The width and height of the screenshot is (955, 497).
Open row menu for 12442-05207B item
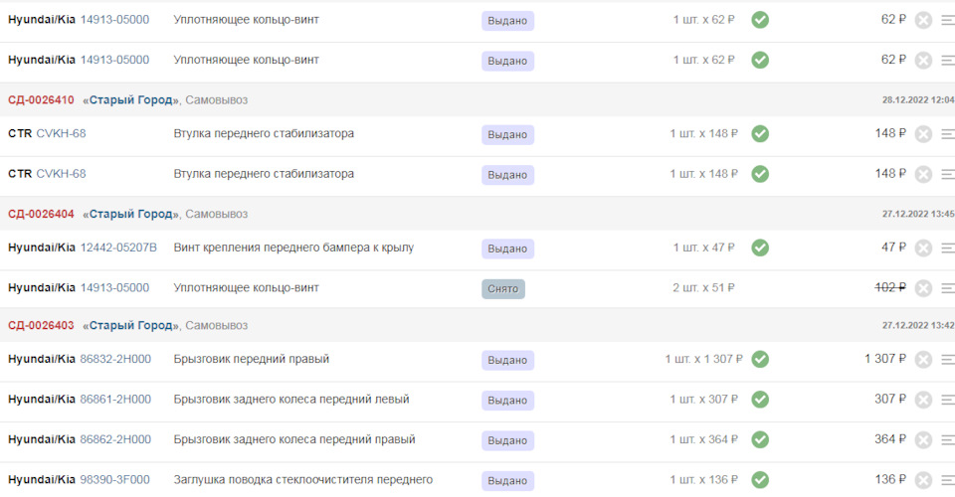948,248
